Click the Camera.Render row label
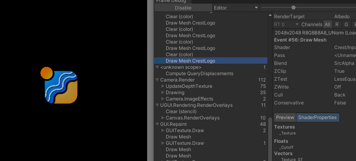Viewport: 356px width, 161px height. [x=177, y=80]
